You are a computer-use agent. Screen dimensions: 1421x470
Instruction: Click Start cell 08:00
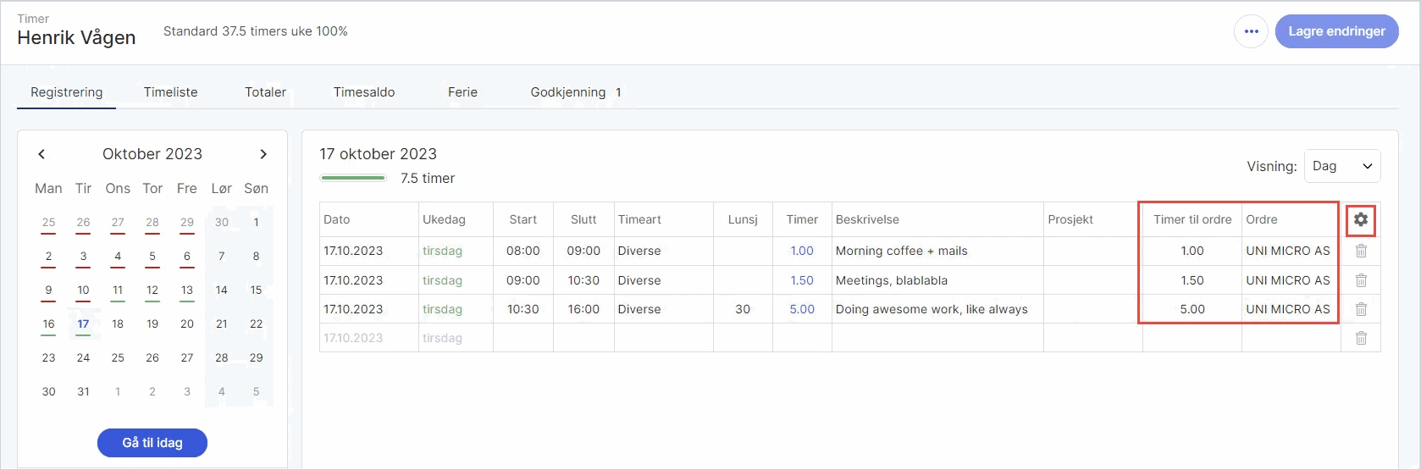[523, 251]
